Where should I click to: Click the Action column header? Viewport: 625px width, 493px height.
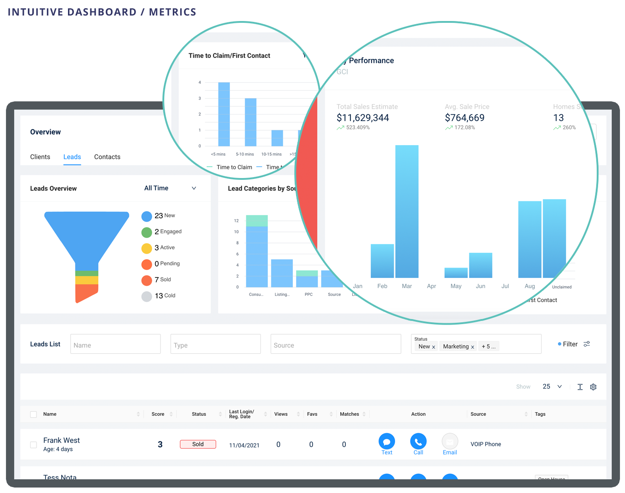[418, 414]
